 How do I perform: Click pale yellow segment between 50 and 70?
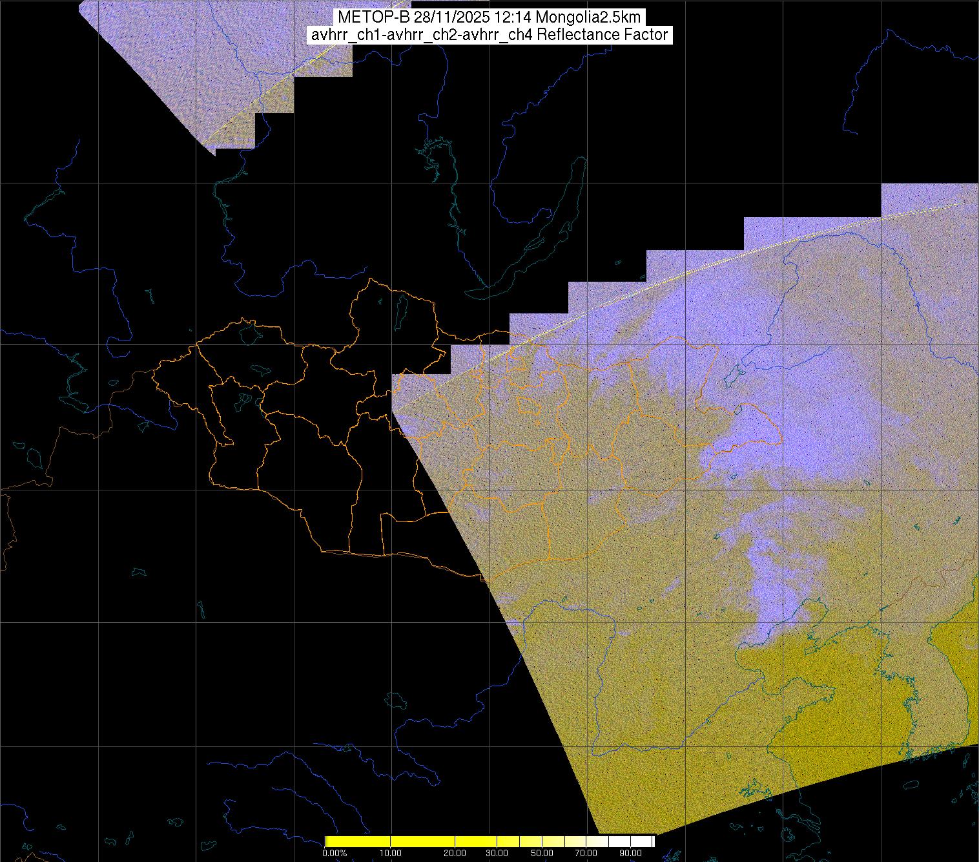click(x=565, y=841)
